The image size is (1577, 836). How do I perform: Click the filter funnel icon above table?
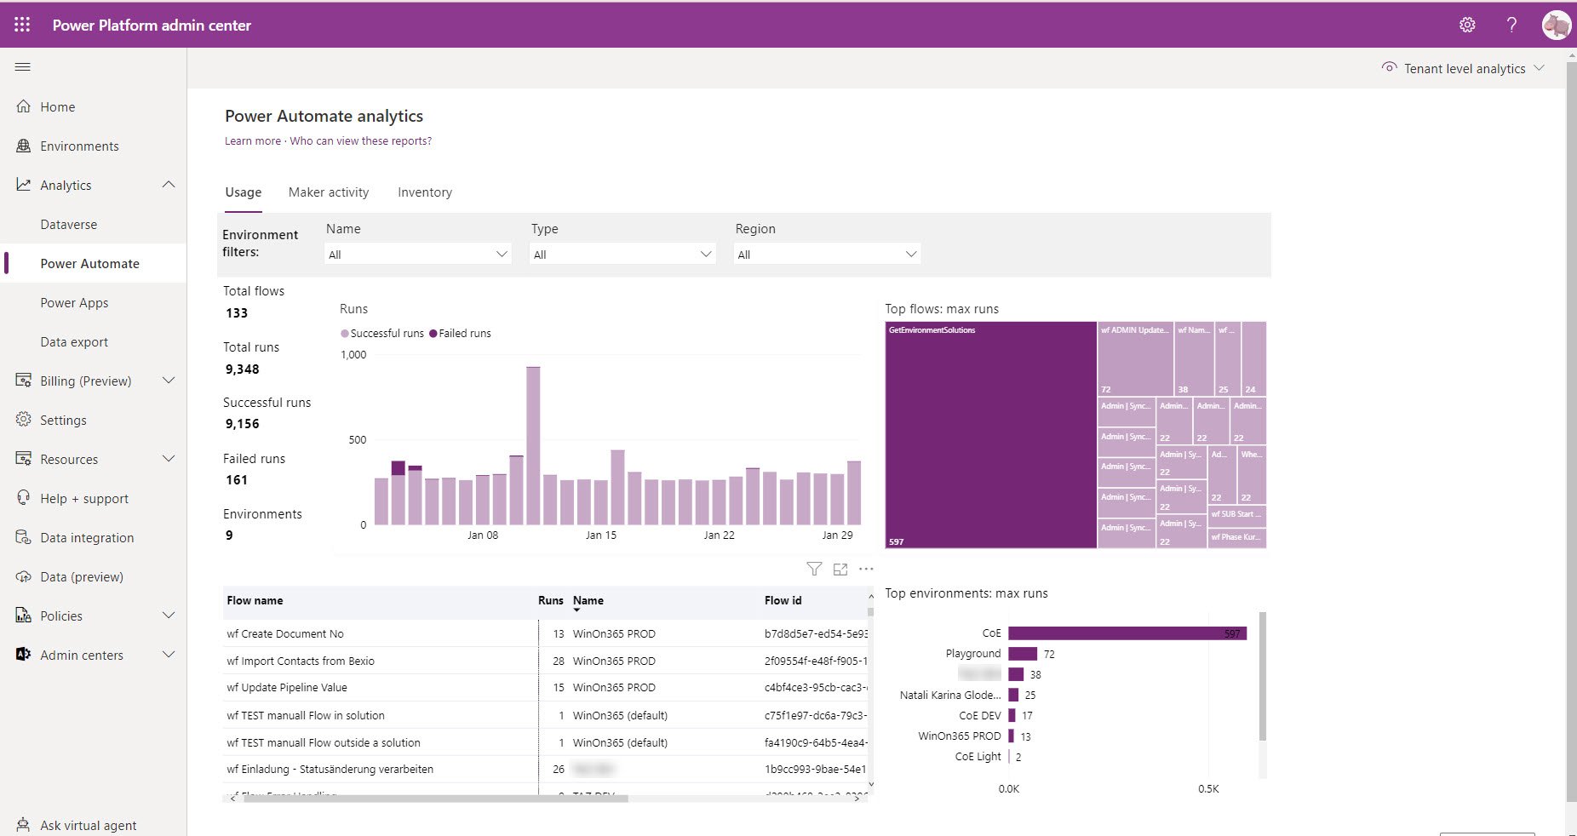click(814, 569)
